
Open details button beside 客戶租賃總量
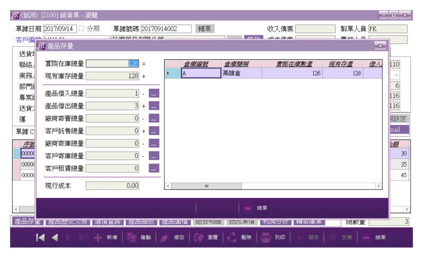[154, 168]
